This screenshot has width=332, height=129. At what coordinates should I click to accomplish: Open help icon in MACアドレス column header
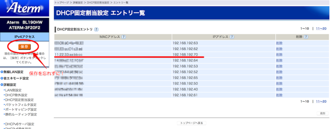[x=124, y=37]
